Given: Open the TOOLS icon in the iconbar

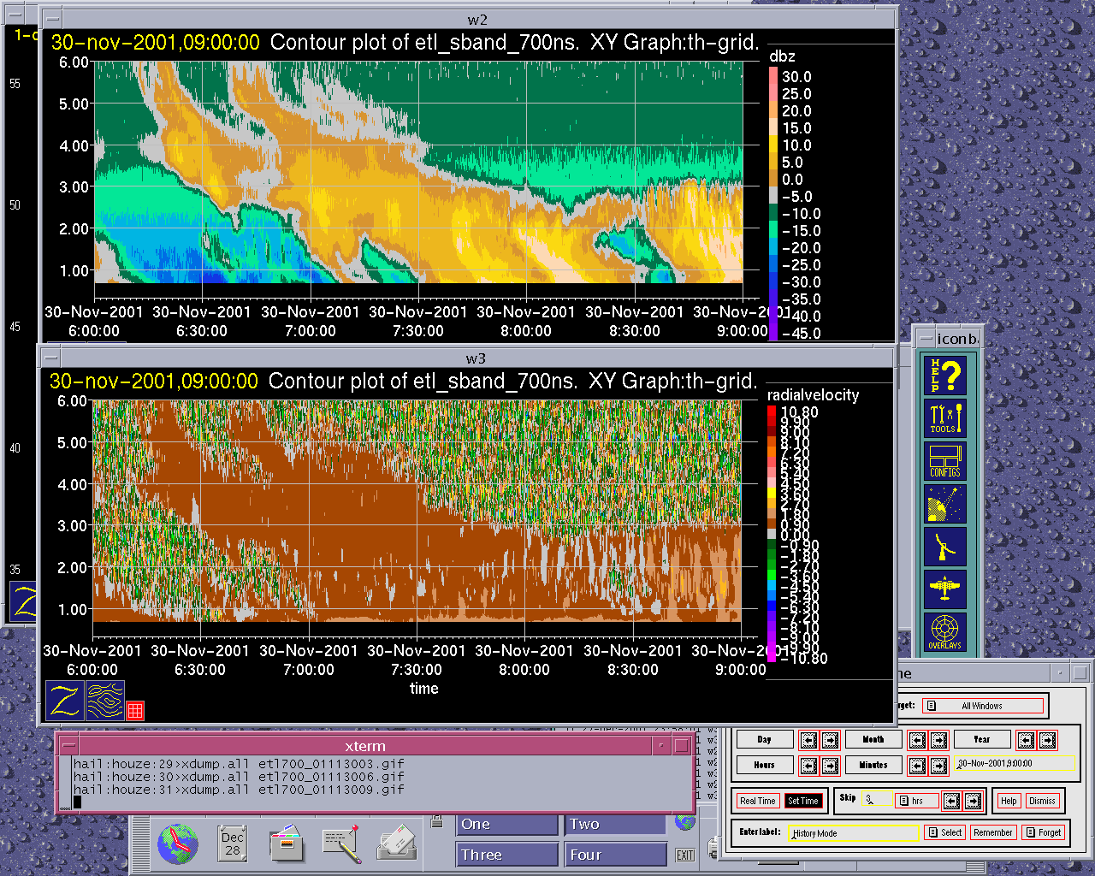Looking at the screenshot, I should (945, 418).
